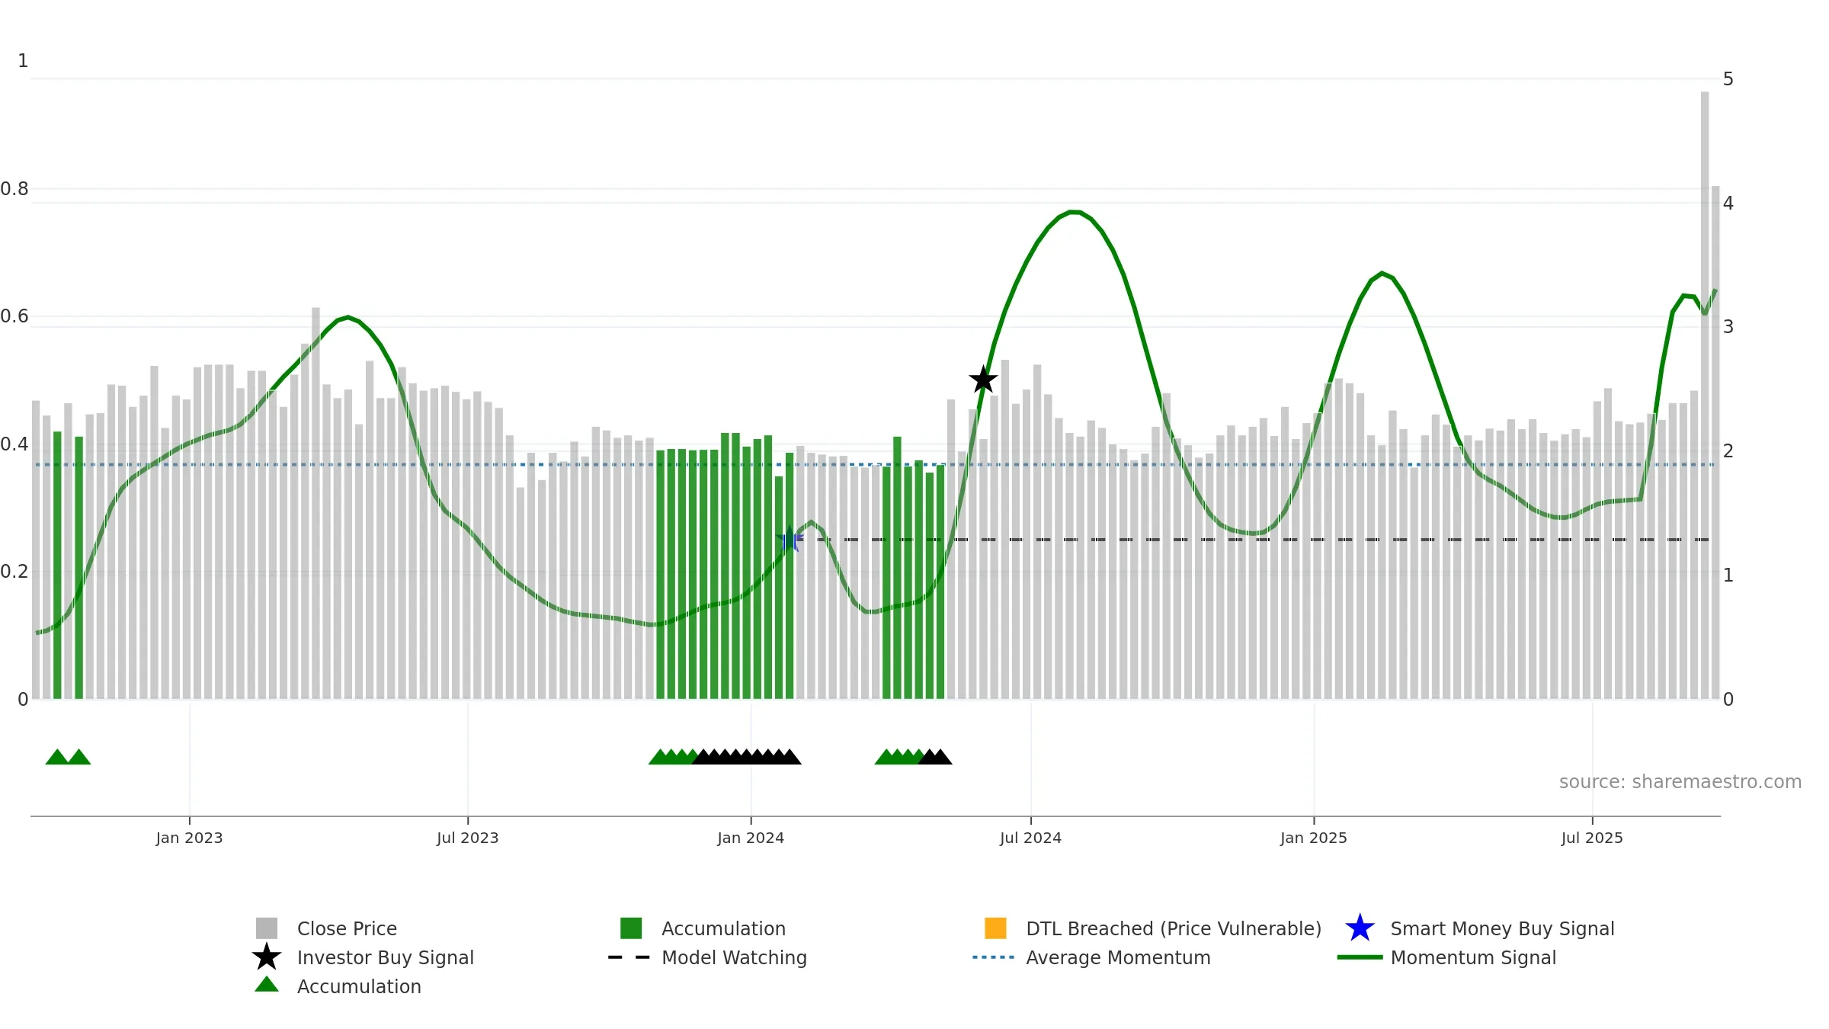Click the tallest gray bar at the far right

point(1705,396)
